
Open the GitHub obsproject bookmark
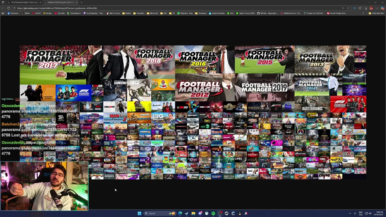point(267,13)
